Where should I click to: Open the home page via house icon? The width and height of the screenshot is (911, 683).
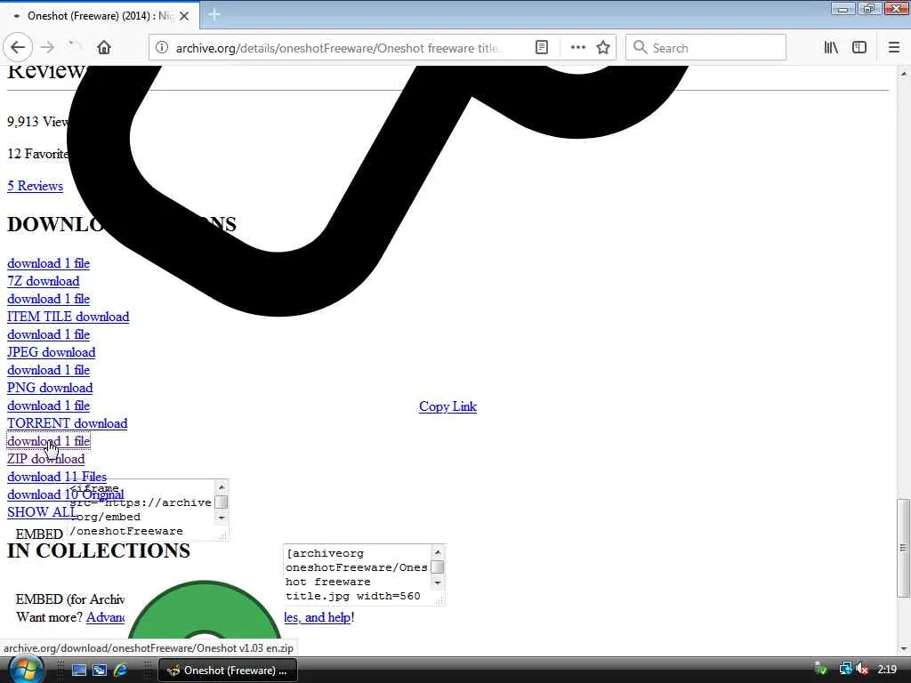pos(104,48)
